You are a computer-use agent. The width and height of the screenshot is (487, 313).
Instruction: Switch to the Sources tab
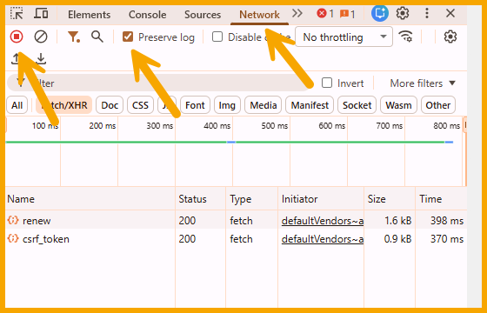click(x=203, y=15)
